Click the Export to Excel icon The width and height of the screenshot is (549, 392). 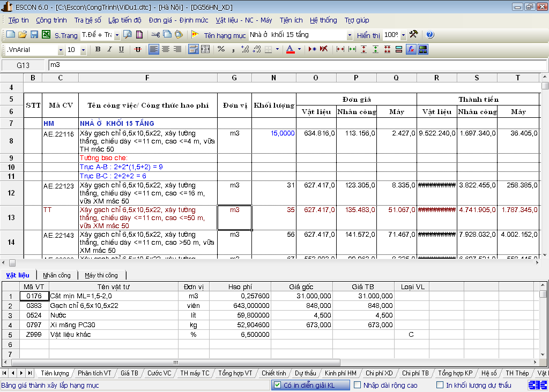point(46,35)
